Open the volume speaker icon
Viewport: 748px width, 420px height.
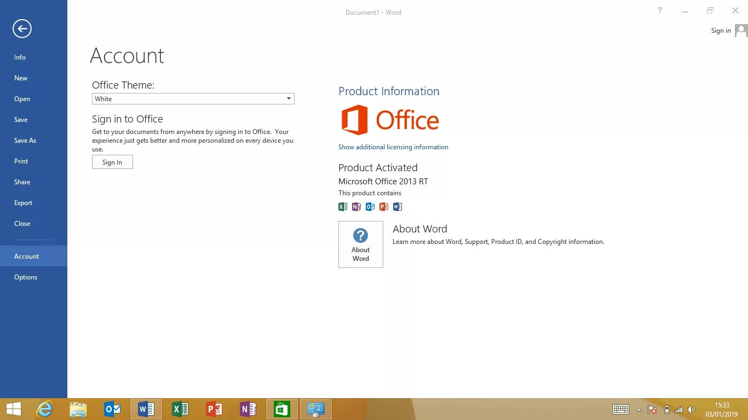[691, 410]
